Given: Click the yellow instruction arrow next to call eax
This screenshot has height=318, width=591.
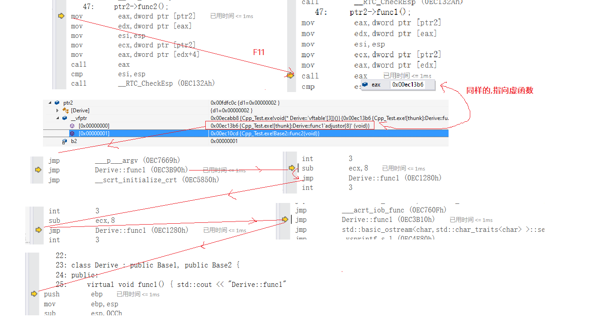Looking at the screenshot, I should pos(290,75).
